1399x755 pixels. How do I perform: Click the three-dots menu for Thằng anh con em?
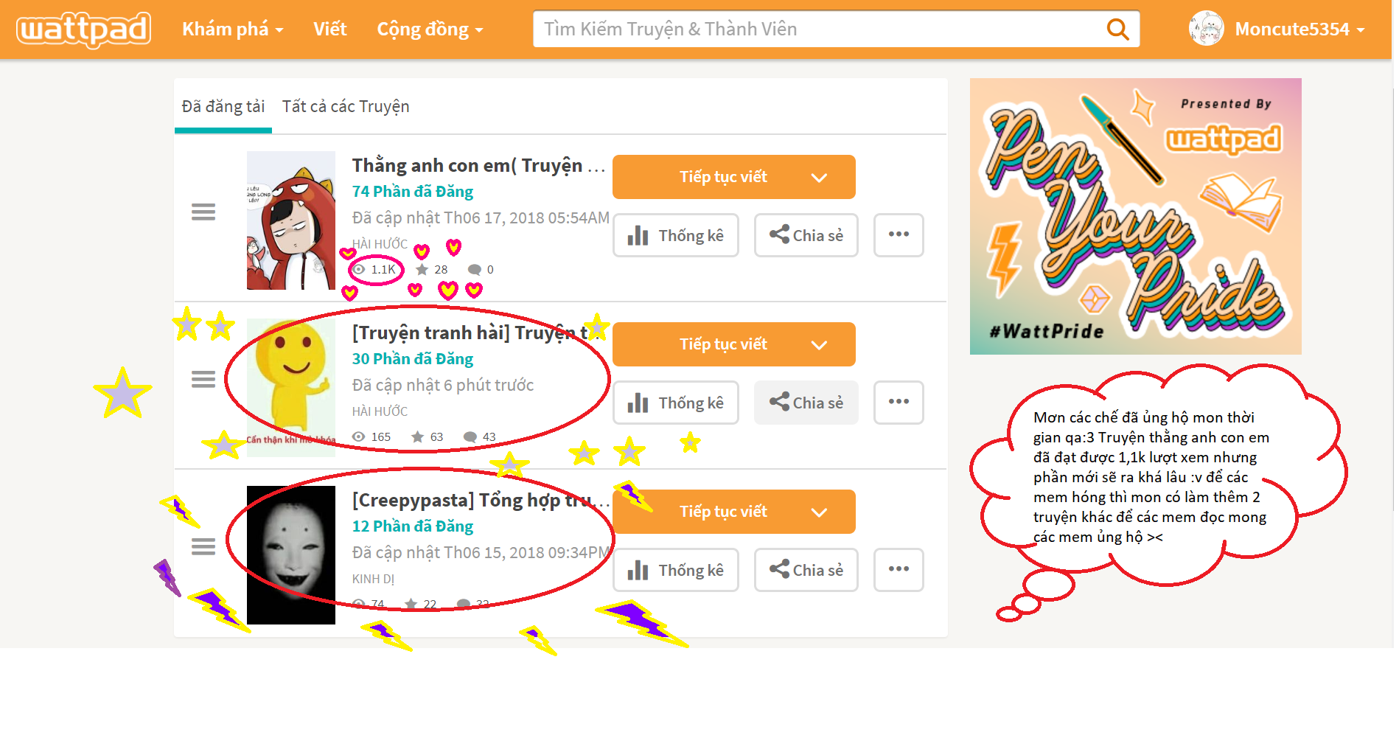[x=898, y=234]
